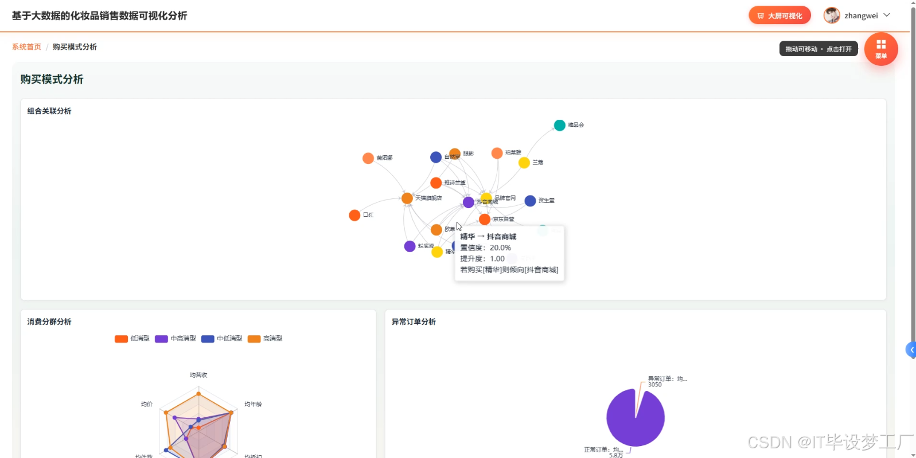Open the orange 菜单 floating menu button

(x=881, y=49)
